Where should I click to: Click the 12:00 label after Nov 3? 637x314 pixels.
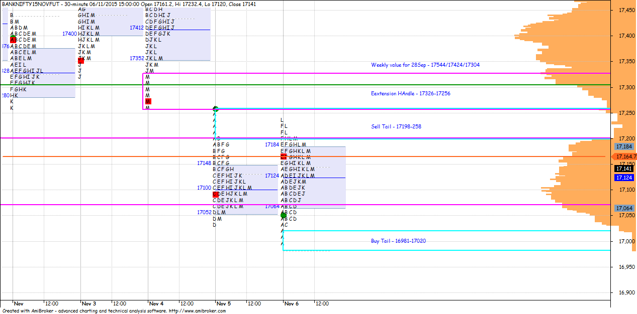coord(119,303)
